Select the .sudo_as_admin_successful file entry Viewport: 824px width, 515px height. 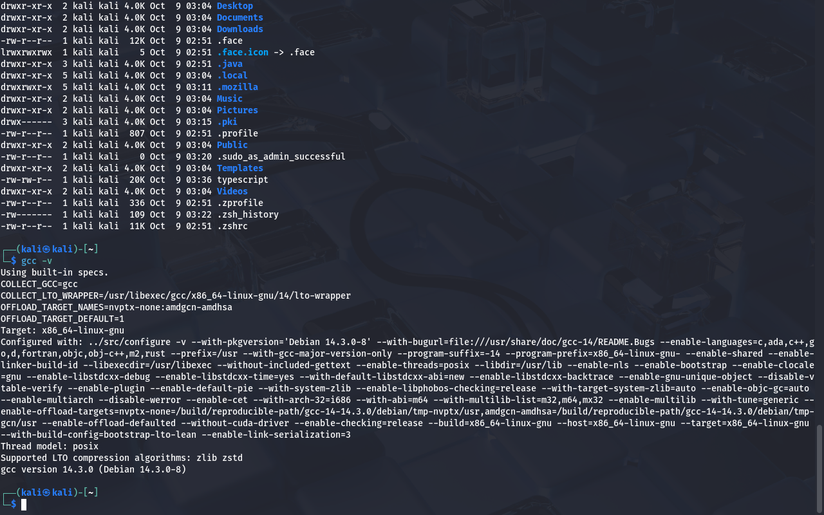tap(281, 156)
